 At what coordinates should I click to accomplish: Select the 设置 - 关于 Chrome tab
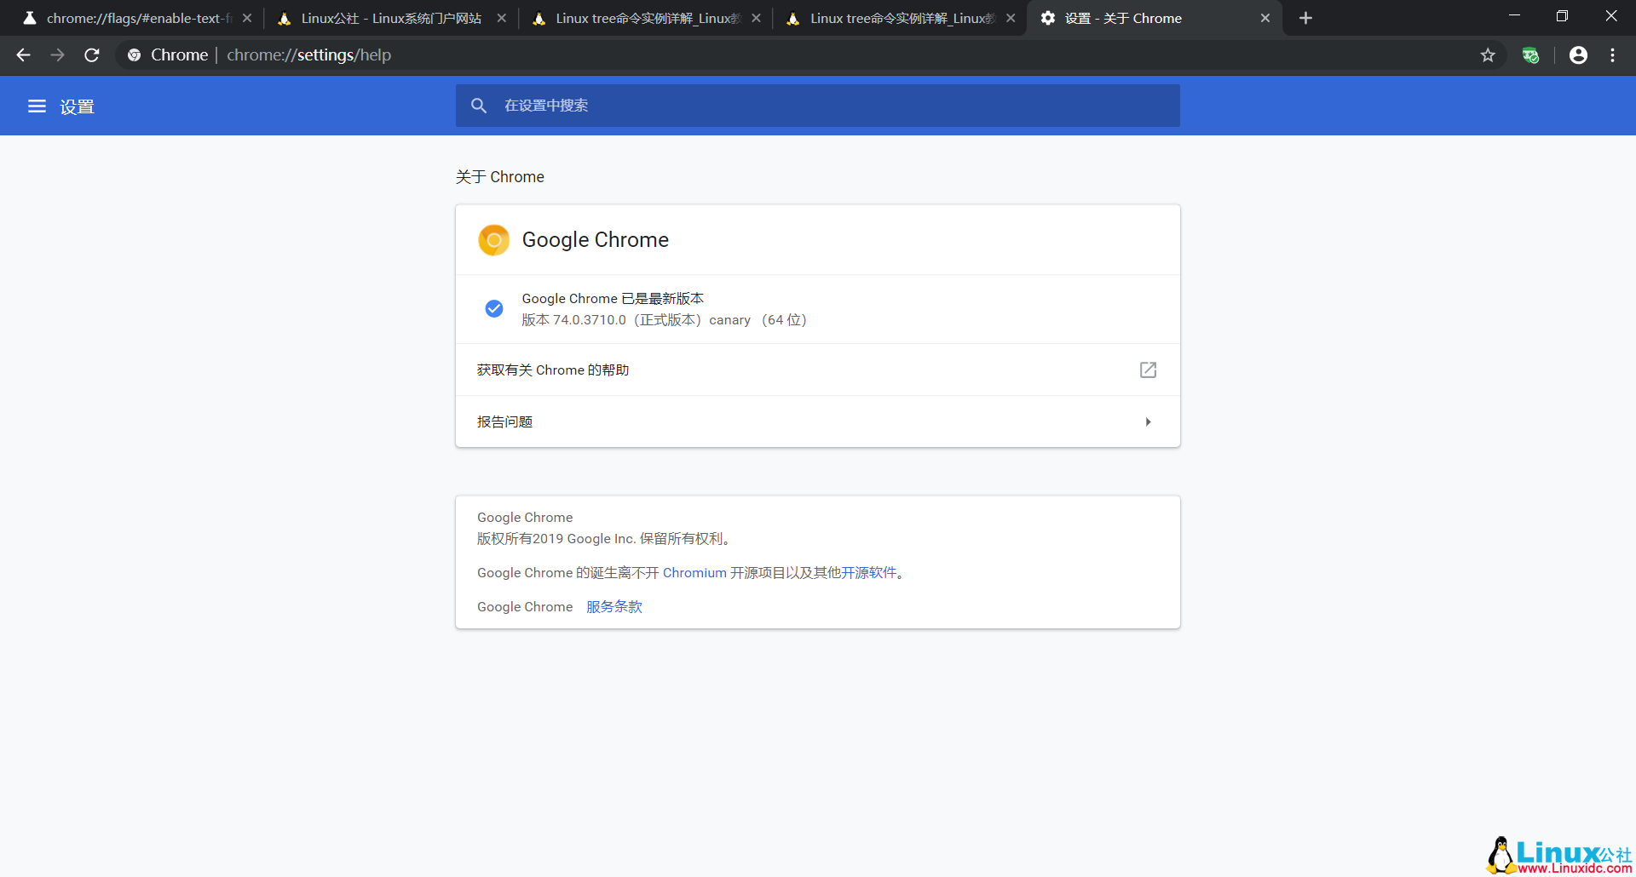coord(1155,18)
